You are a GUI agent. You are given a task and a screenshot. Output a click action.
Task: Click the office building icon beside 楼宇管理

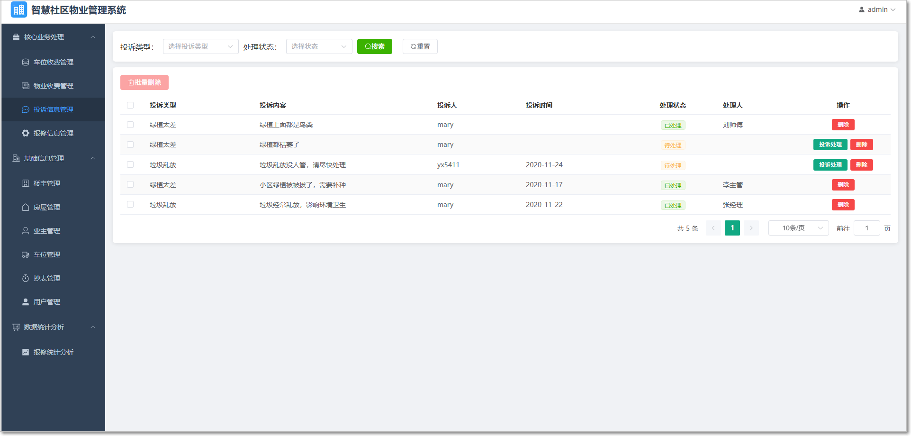tap(26, 183)
